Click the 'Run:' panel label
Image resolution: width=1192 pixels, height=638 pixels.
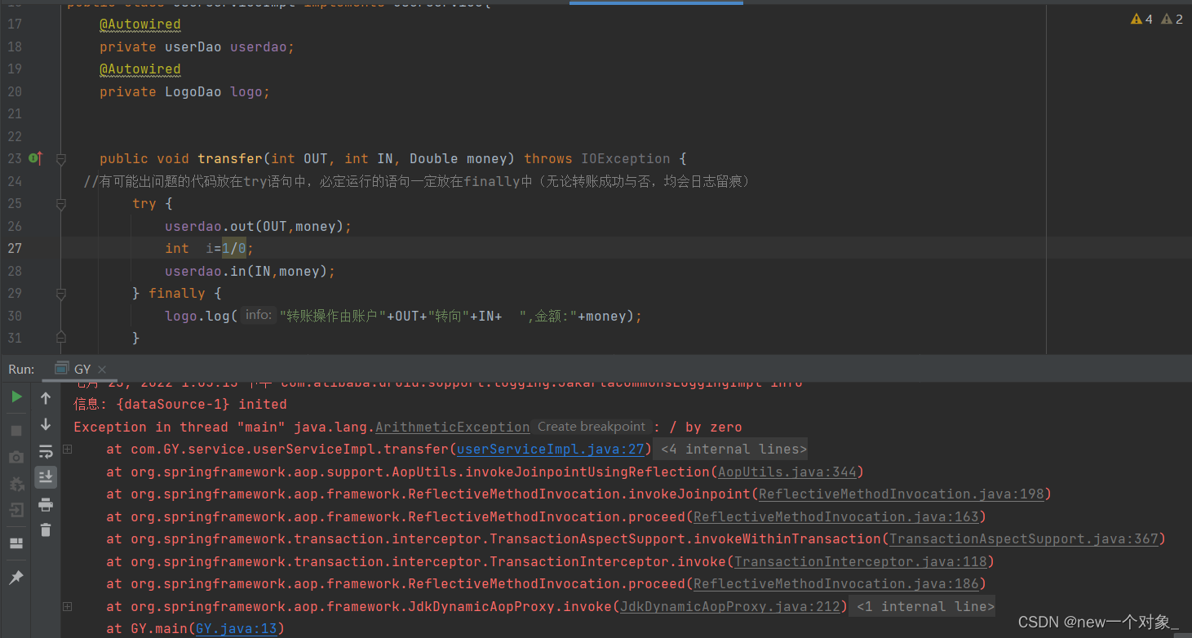pos(21,370)
